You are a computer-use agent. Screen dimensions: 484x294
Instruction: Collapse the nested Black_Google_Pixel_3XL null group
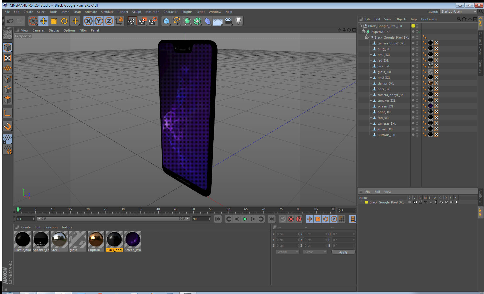[367, 37]
